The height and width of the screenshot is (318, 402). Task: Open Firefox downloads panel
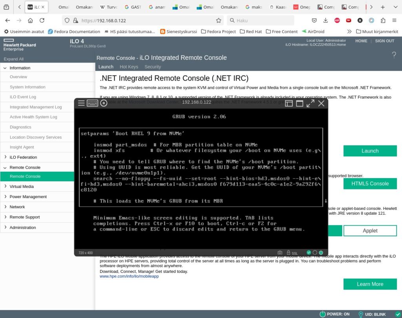click(x=325, y=20)
